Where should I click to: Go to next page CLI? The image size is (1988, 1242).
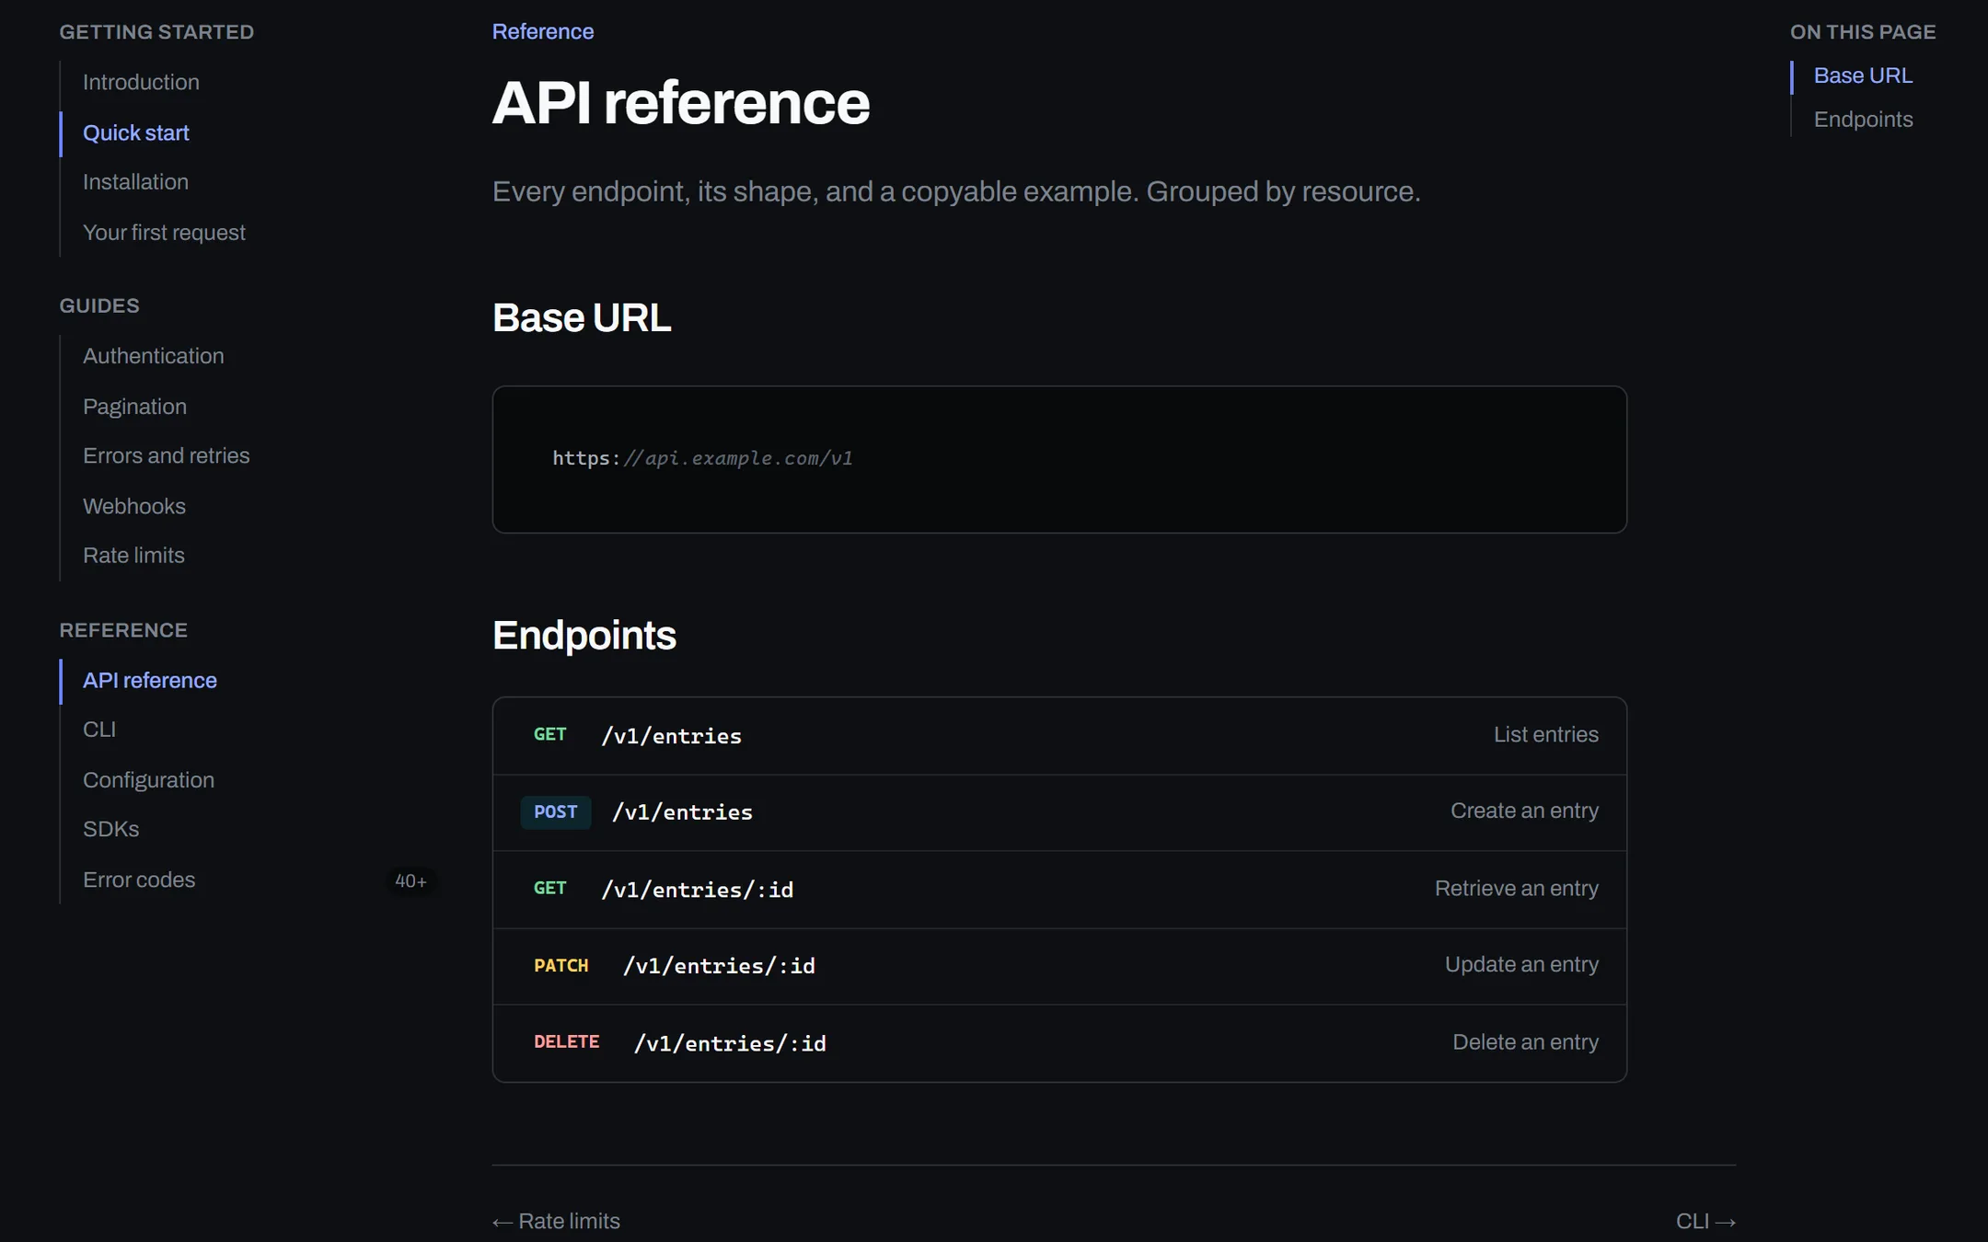(x=1705, y=1221)
